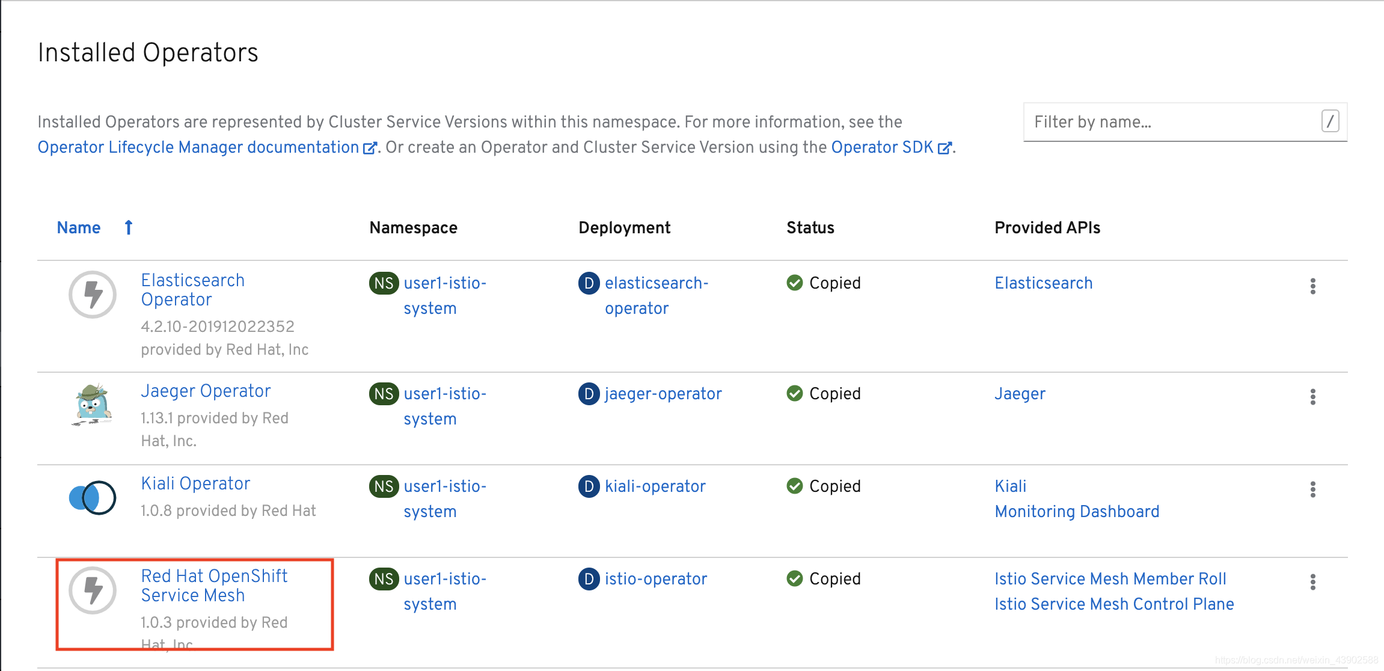Click Copied status text in Kiali row
Image resolution: width=1384 pixels, height=671 pixels.
[x=835, y=486]
